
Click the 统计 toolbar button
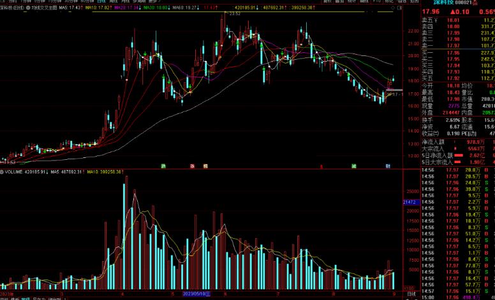351,1
